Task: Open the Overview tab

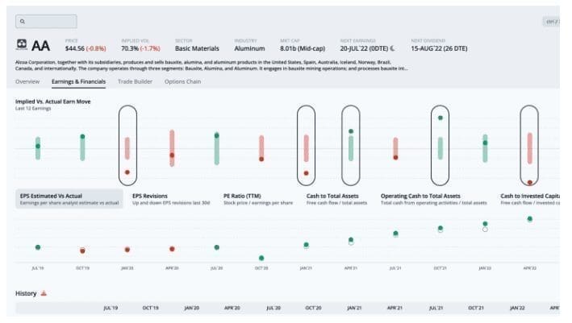Action: click(x=27, y=81)
